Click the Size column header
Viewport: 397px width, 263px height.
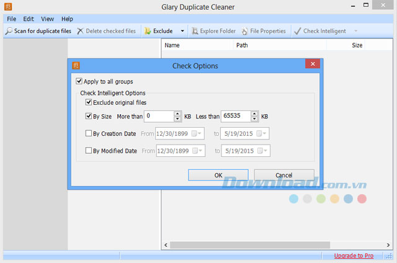(x=346, y=45)
